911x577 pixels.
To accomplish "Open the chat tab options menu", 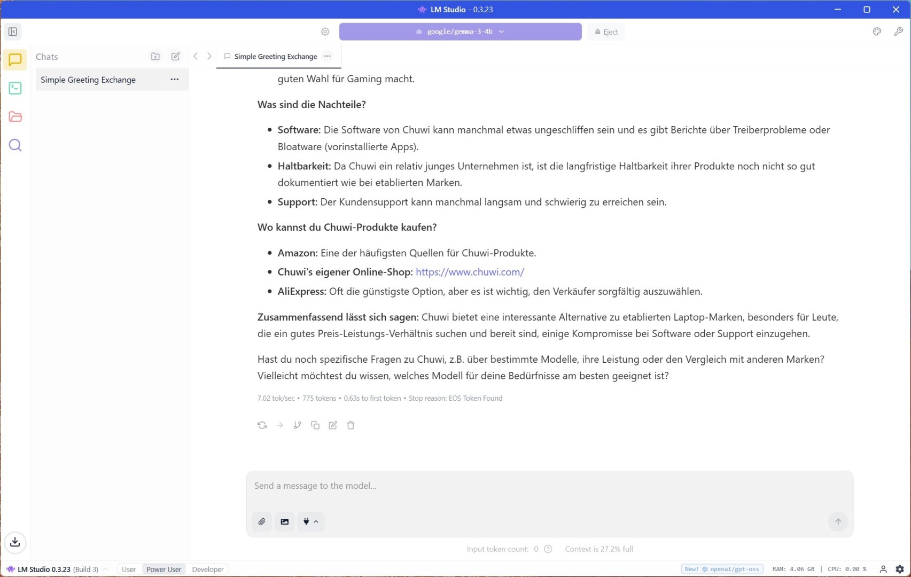I will 328,56.
